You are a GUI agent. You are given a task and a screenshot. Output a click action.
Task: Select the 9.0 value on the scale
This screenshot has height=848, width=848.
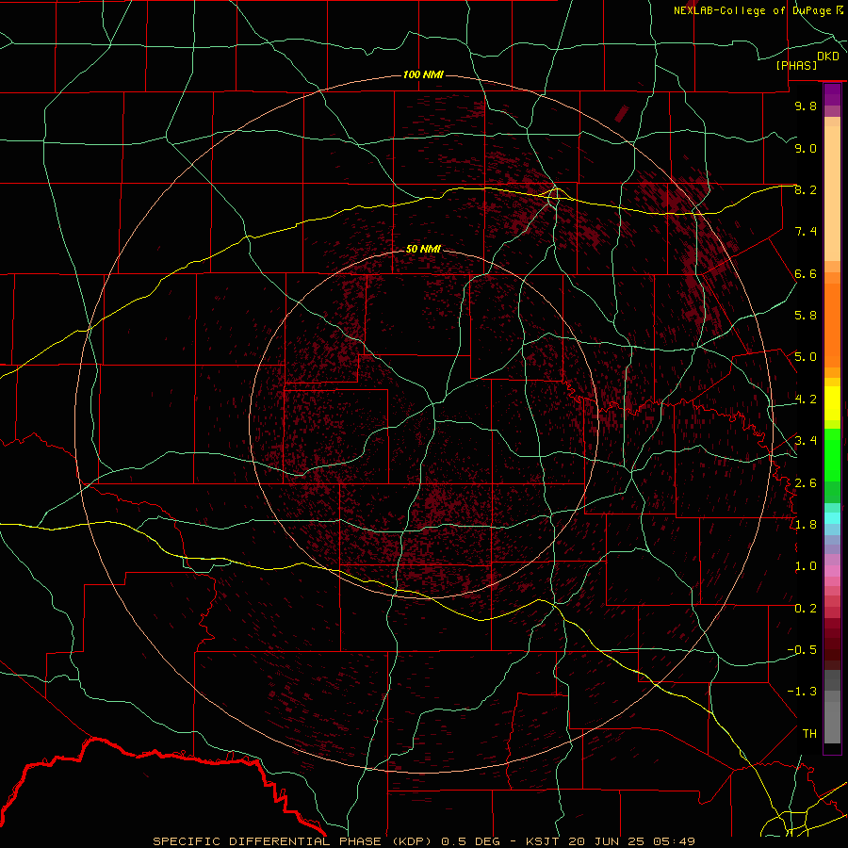pyautogui.click(x=806, y=148)
